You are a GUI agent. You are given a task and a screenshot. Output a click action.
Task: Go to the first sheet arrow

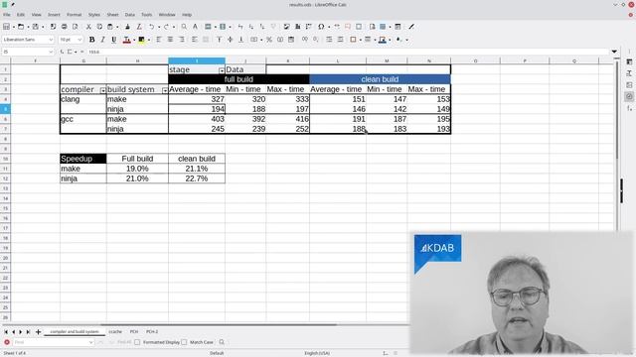pyautogui.click(x=6, y=332)
